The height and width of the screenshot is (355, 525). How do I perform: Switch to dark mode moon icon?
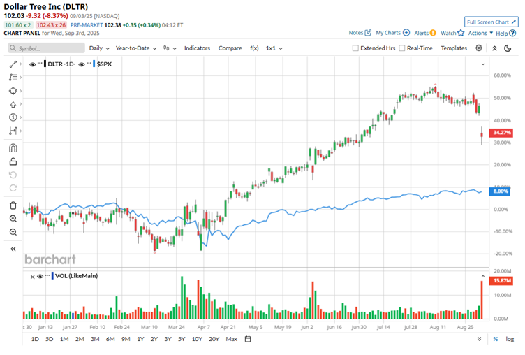[x=508, y=48]
